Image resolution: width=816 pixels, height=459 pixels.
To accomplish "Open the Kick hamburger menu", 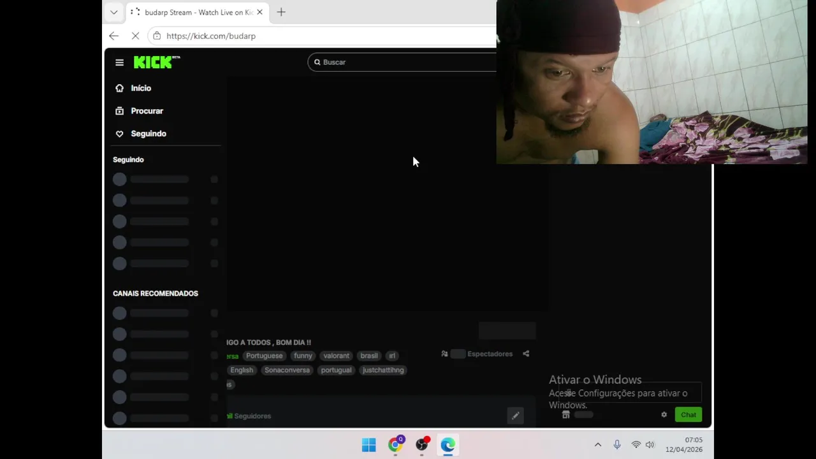I will tap(119, 62).
